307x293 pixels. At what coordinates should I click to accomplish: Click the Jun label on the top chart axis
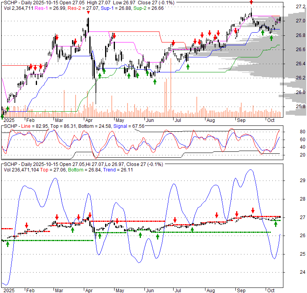pyautogui.click(x=150, y=120)
